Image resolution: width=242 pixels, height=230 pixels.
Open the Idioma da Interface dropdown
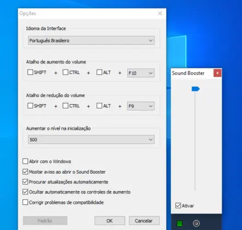point(91,41)
